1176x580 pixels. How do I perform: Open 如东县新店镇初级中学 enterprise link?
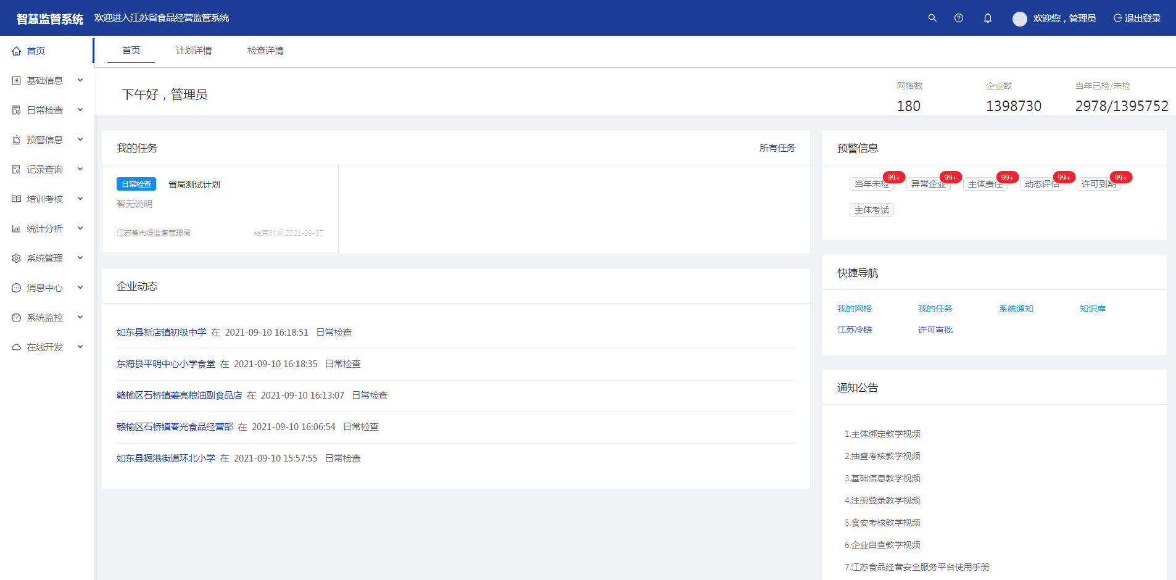click(x=162, y=333)
